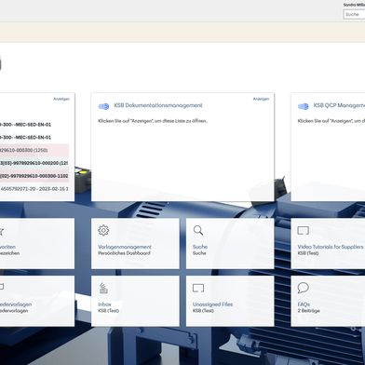Open KSB Dokumentationsmanagement via its Anzeigen link

coord(261,99)
